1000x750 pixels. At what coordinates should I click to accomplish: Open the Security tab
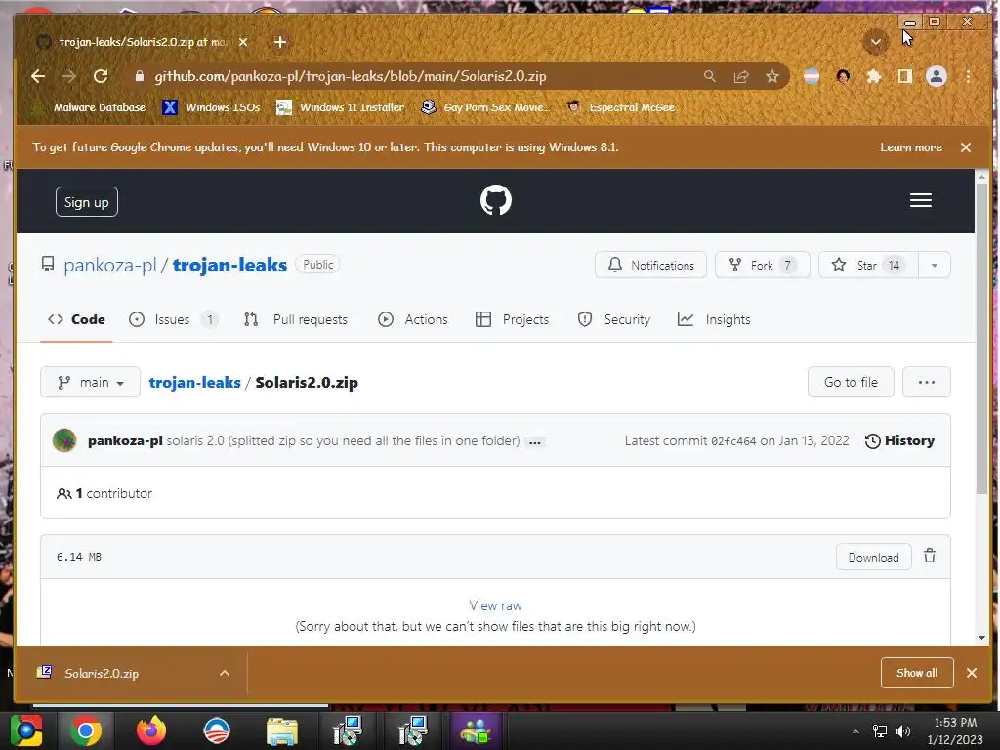[613, 319]
